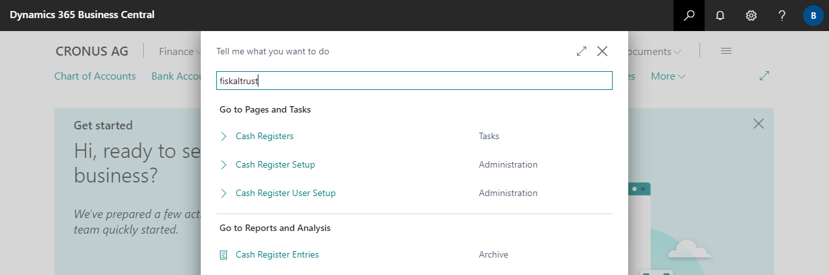Expand the Tell Me dialog window
Viewport: 829px width, 275px height.
pos(582,51)
